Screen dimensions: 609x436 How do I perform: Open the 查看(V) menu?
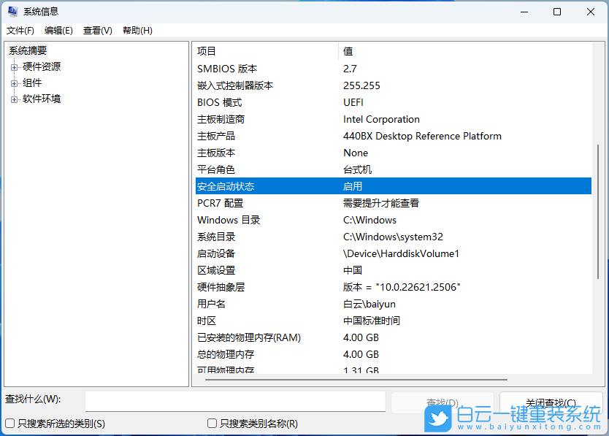(x=97, y=30)
